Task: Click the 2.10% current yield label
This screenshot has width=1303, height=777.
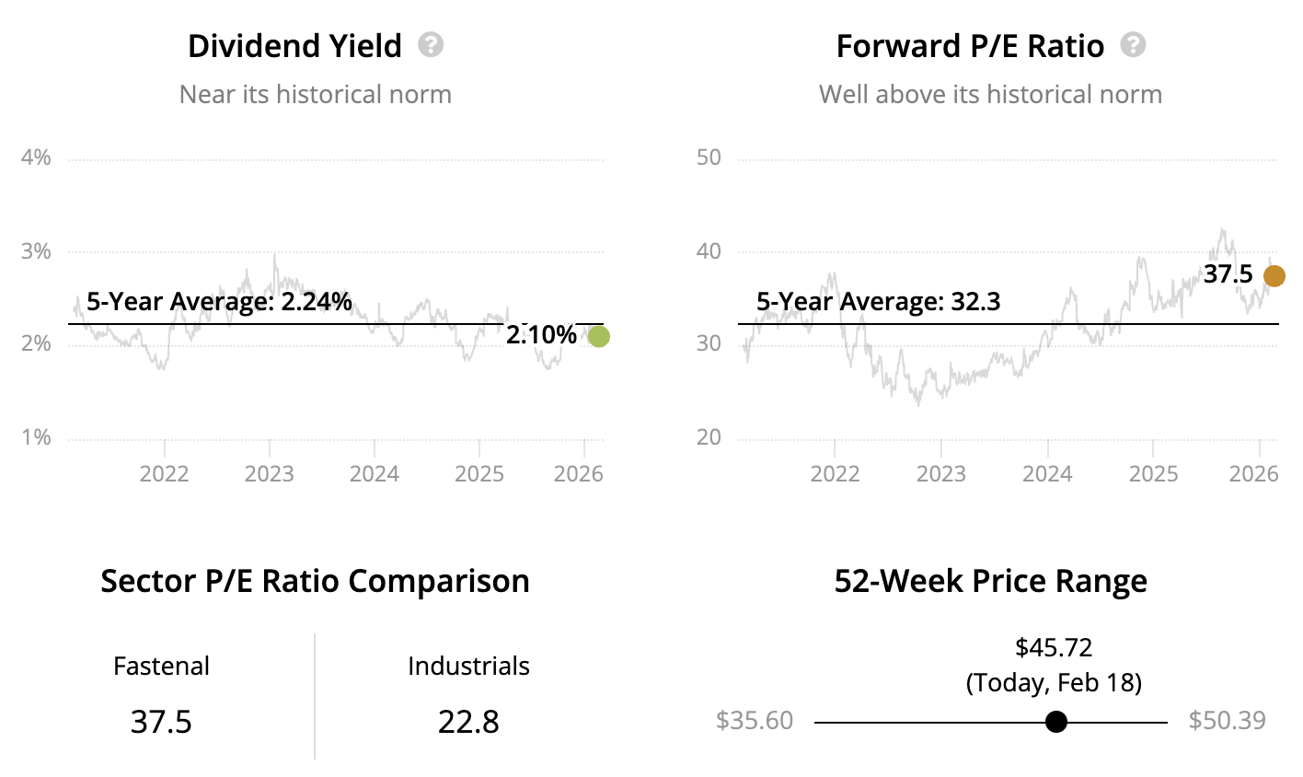Action: coord(541,335)
